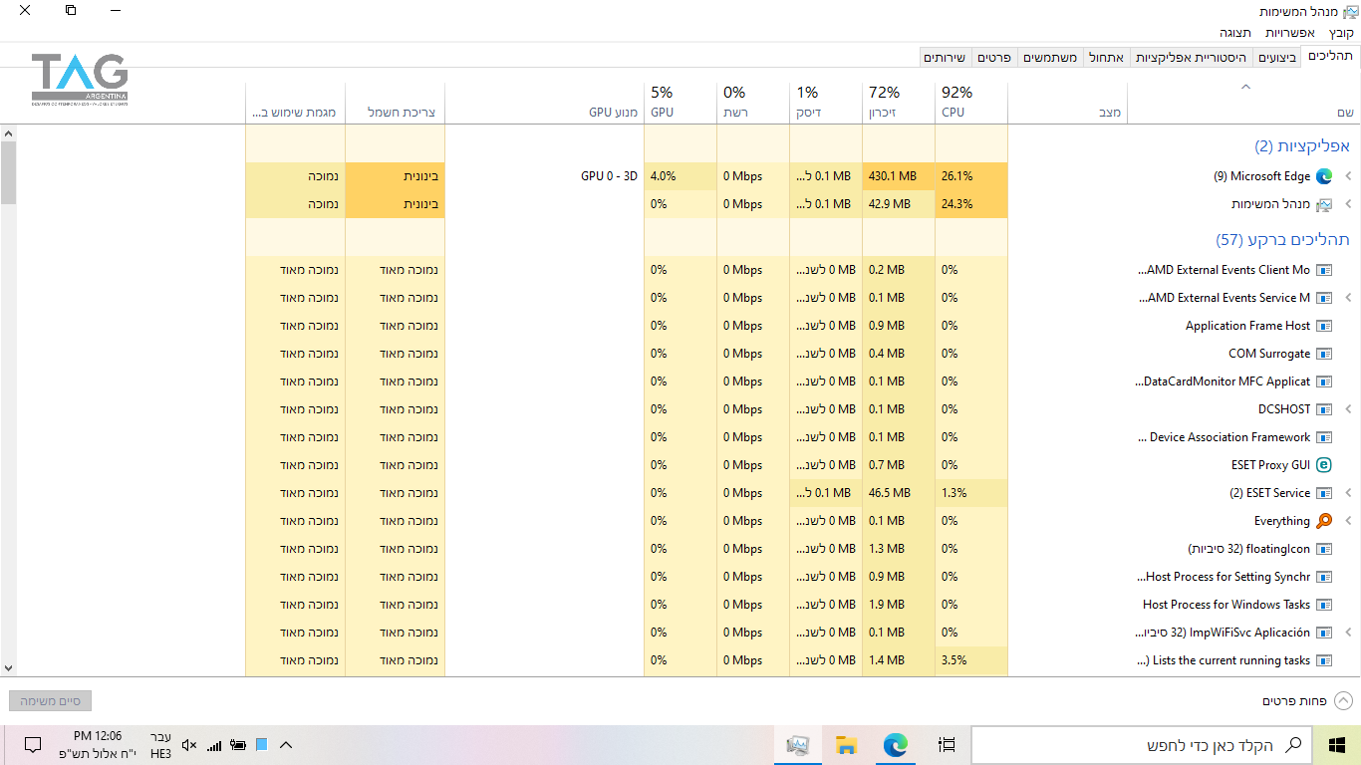This screenshot has height=765, width=1361.
Task: Sort by Power usage column (צריכת חשמל)
Action: coord(396,102)
